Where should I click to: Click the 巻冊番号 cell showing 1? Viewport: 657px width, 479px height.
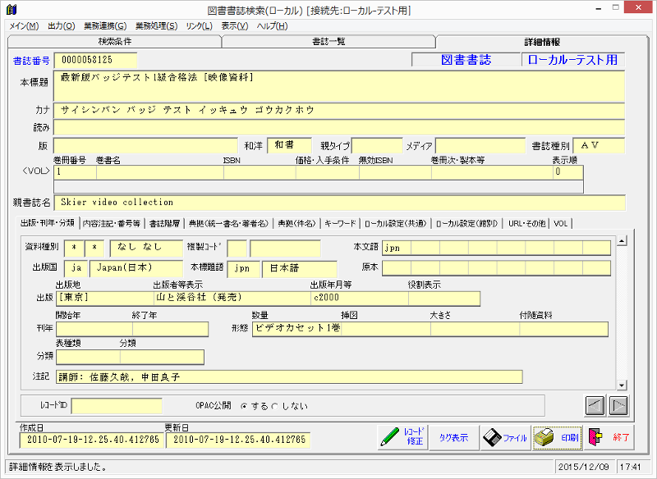tap(76, 172)
